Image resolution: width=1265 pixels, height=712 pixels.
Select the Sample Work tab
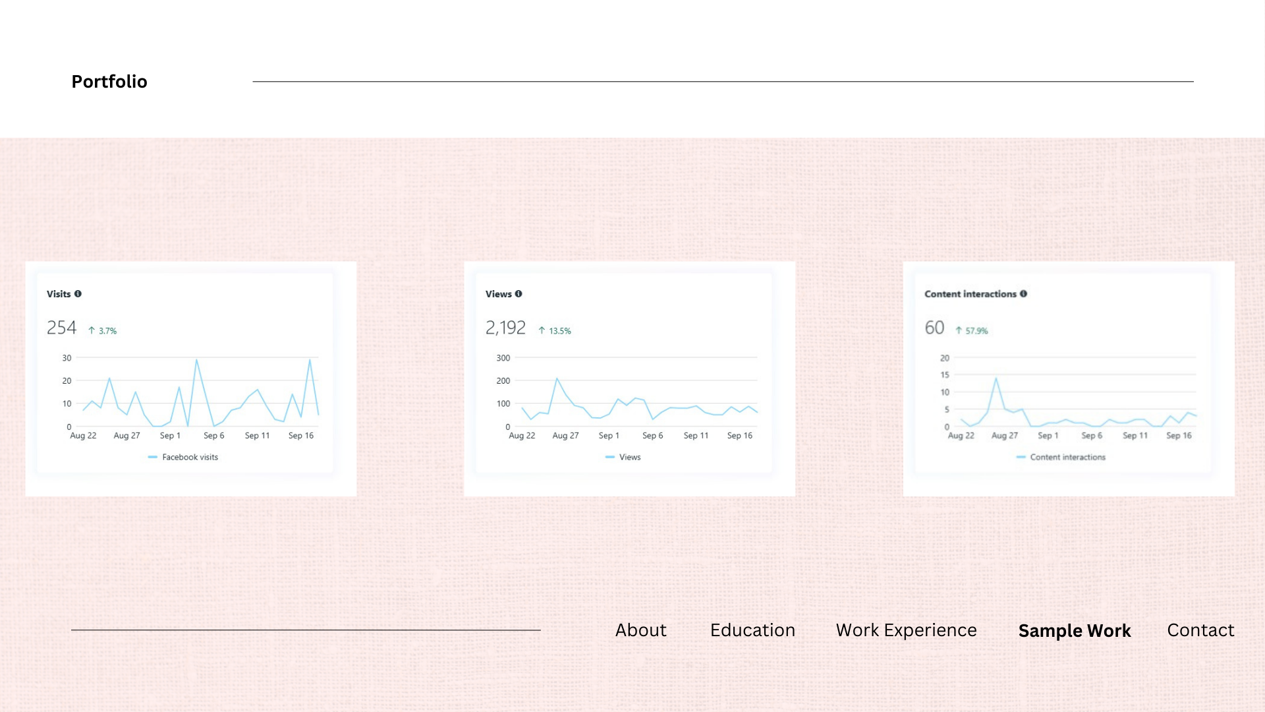pyautogui.click(x=1074, y=631)
